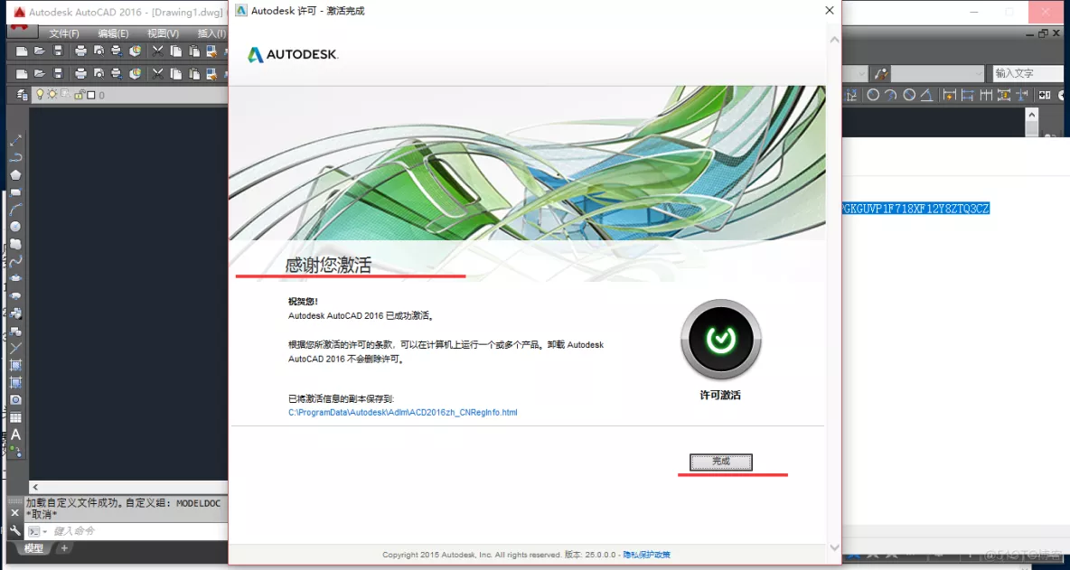
Task: Click the Radius dimension icon
Action: pyautogui.click(x=873, y=96)
